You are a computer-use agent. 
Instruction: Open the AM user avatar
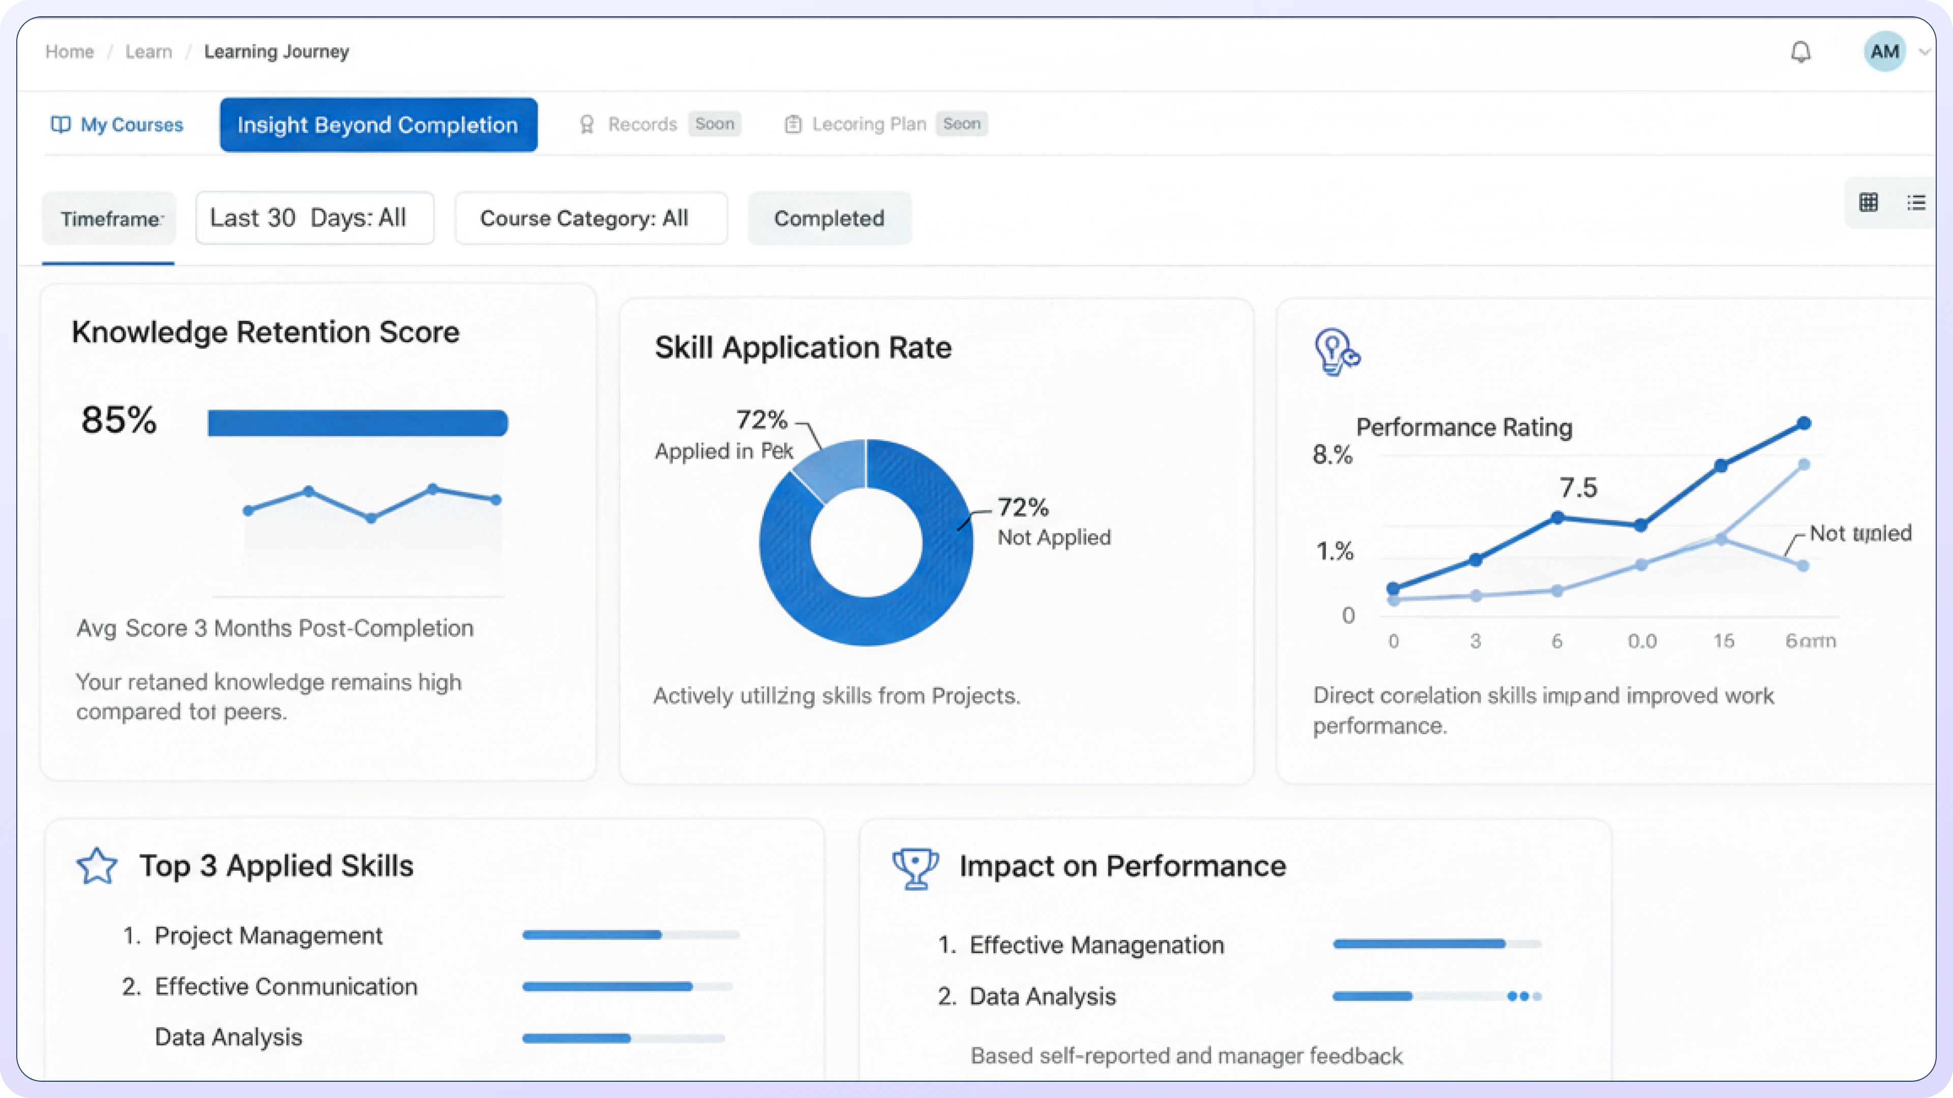tap(1884, 52)
